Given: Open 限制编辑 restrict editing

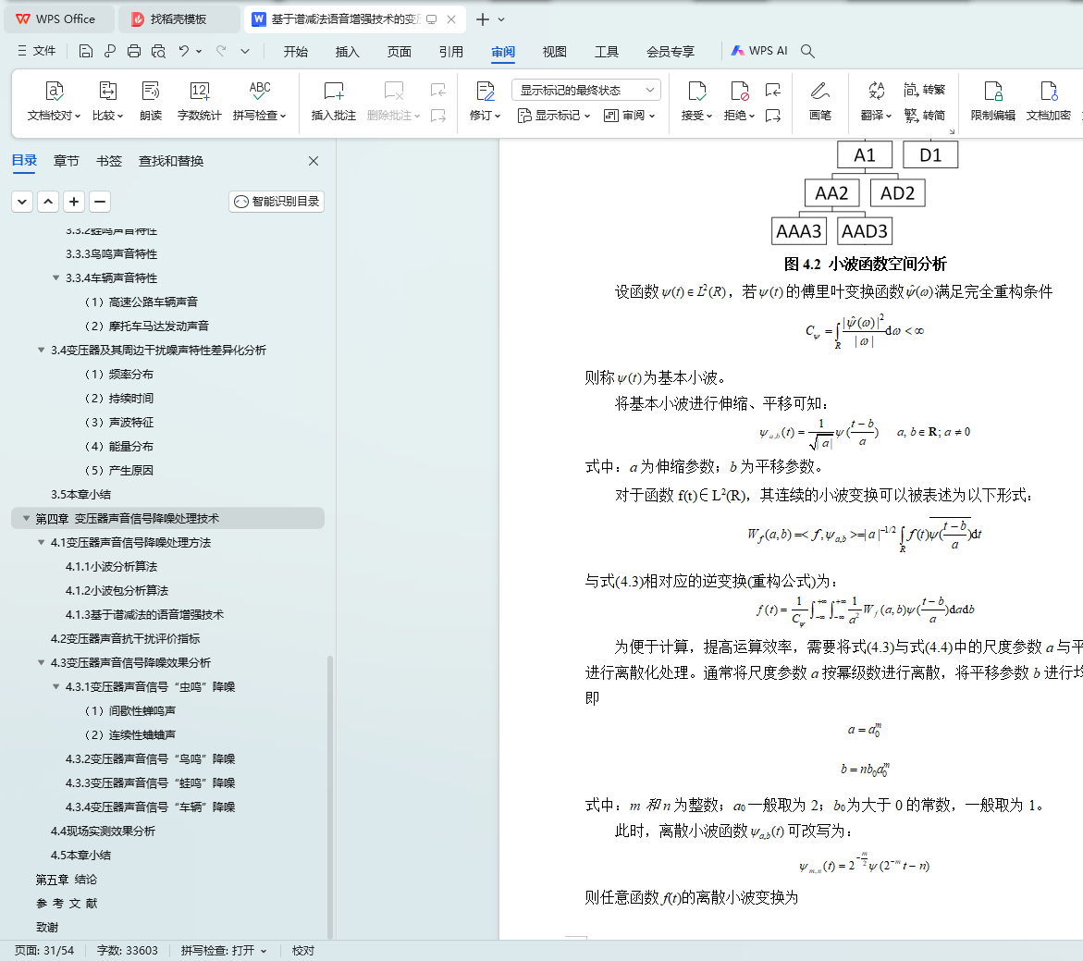Looking at the screenshot, I should 992,101.
